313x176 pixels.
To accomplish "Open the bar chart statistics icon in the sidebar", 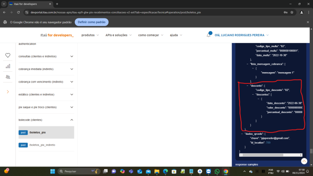I will pyautogui.click(x=8, y=66).
